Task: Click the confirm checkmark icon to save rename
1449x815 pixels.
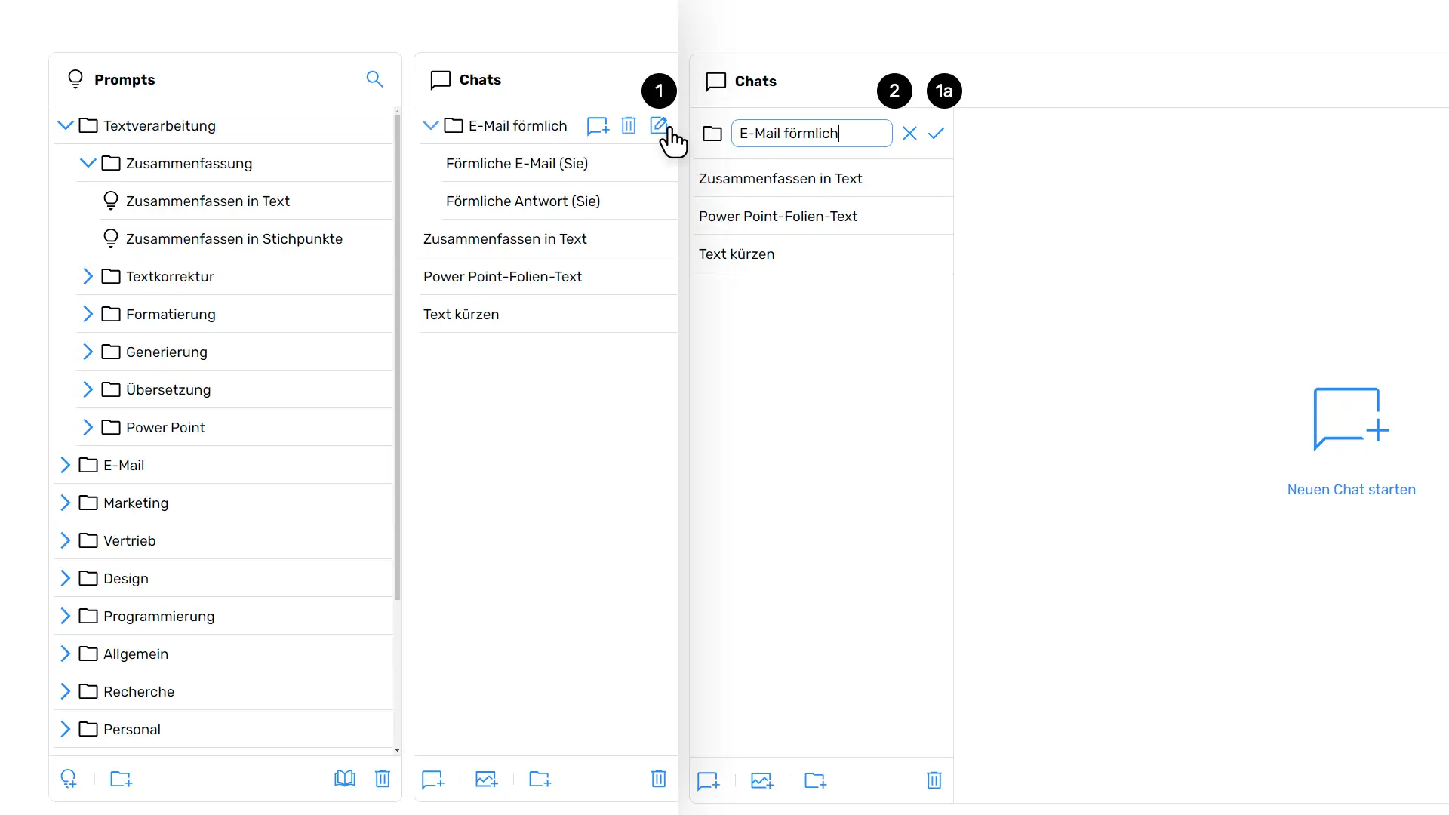Action: 936,132
